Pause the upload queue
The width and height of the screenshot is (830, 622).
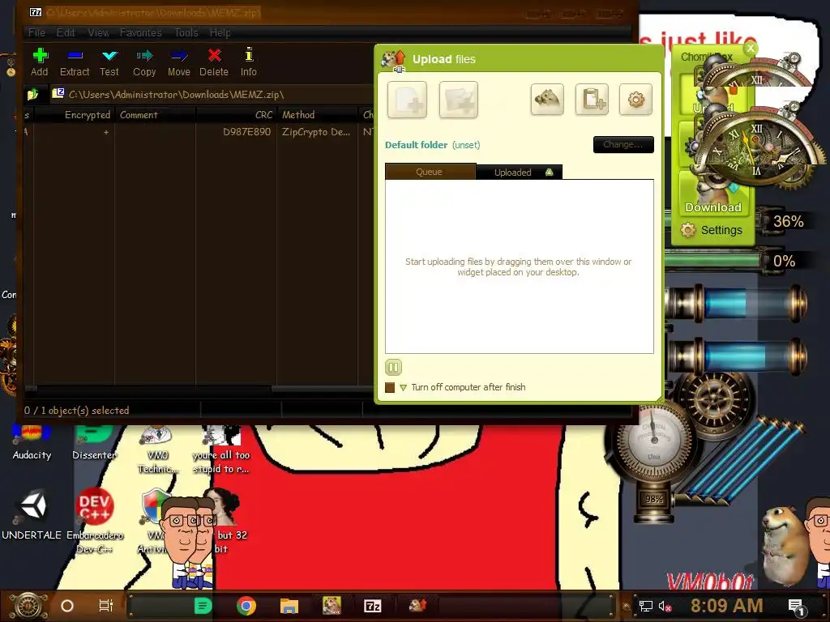(x=393, y=367)
